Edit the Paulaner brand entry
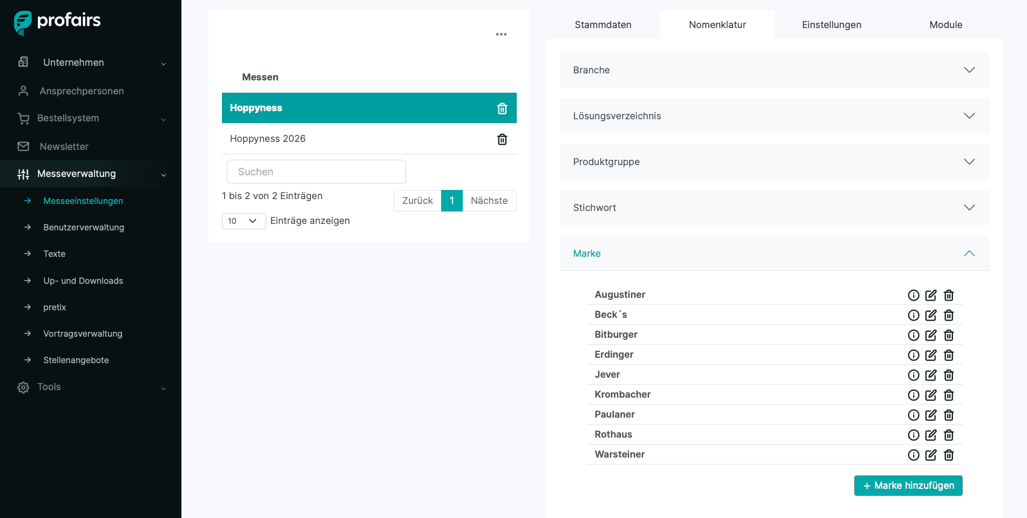The width and height of the screenshot is (1027, 518). point(931,415)
